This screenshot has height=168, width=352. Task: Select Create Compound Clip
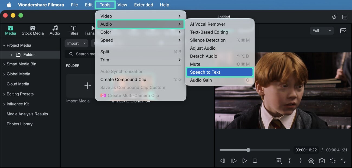coord(141,80)
